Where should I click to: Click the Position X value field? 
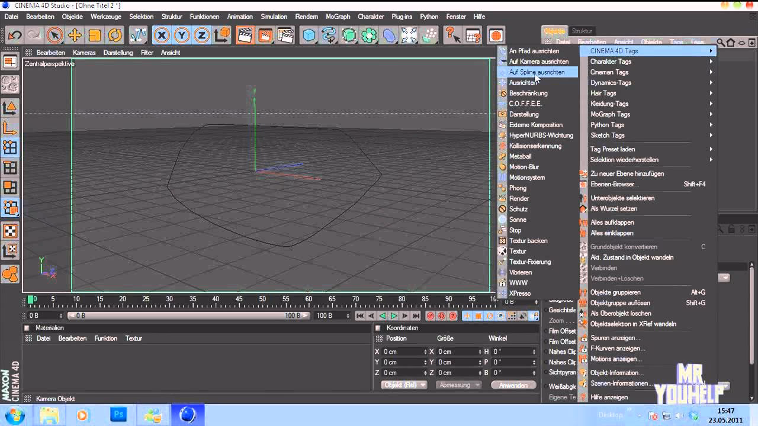(404, 351)
